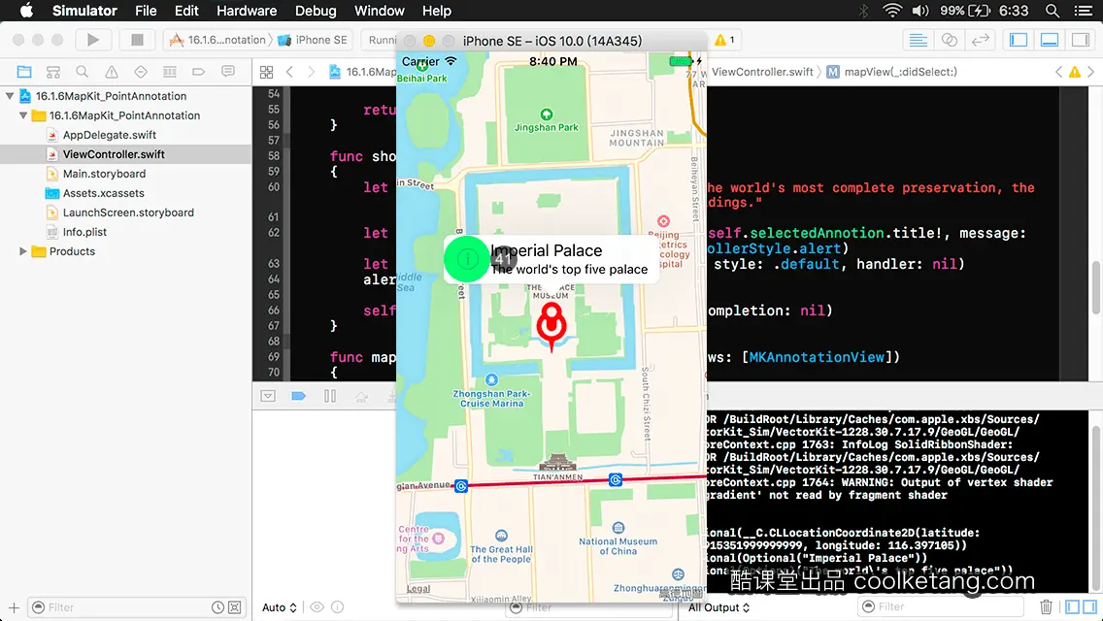Open the Symbol navigator icon
The height and width of the screenshot is (621, 1103).
(x=52, y=72)
